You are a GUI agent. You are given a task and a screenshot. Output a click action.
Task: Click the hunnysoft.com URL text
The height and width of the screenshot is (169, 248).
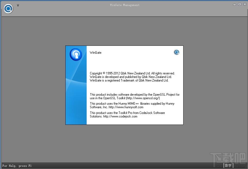(x=126, y=107)
